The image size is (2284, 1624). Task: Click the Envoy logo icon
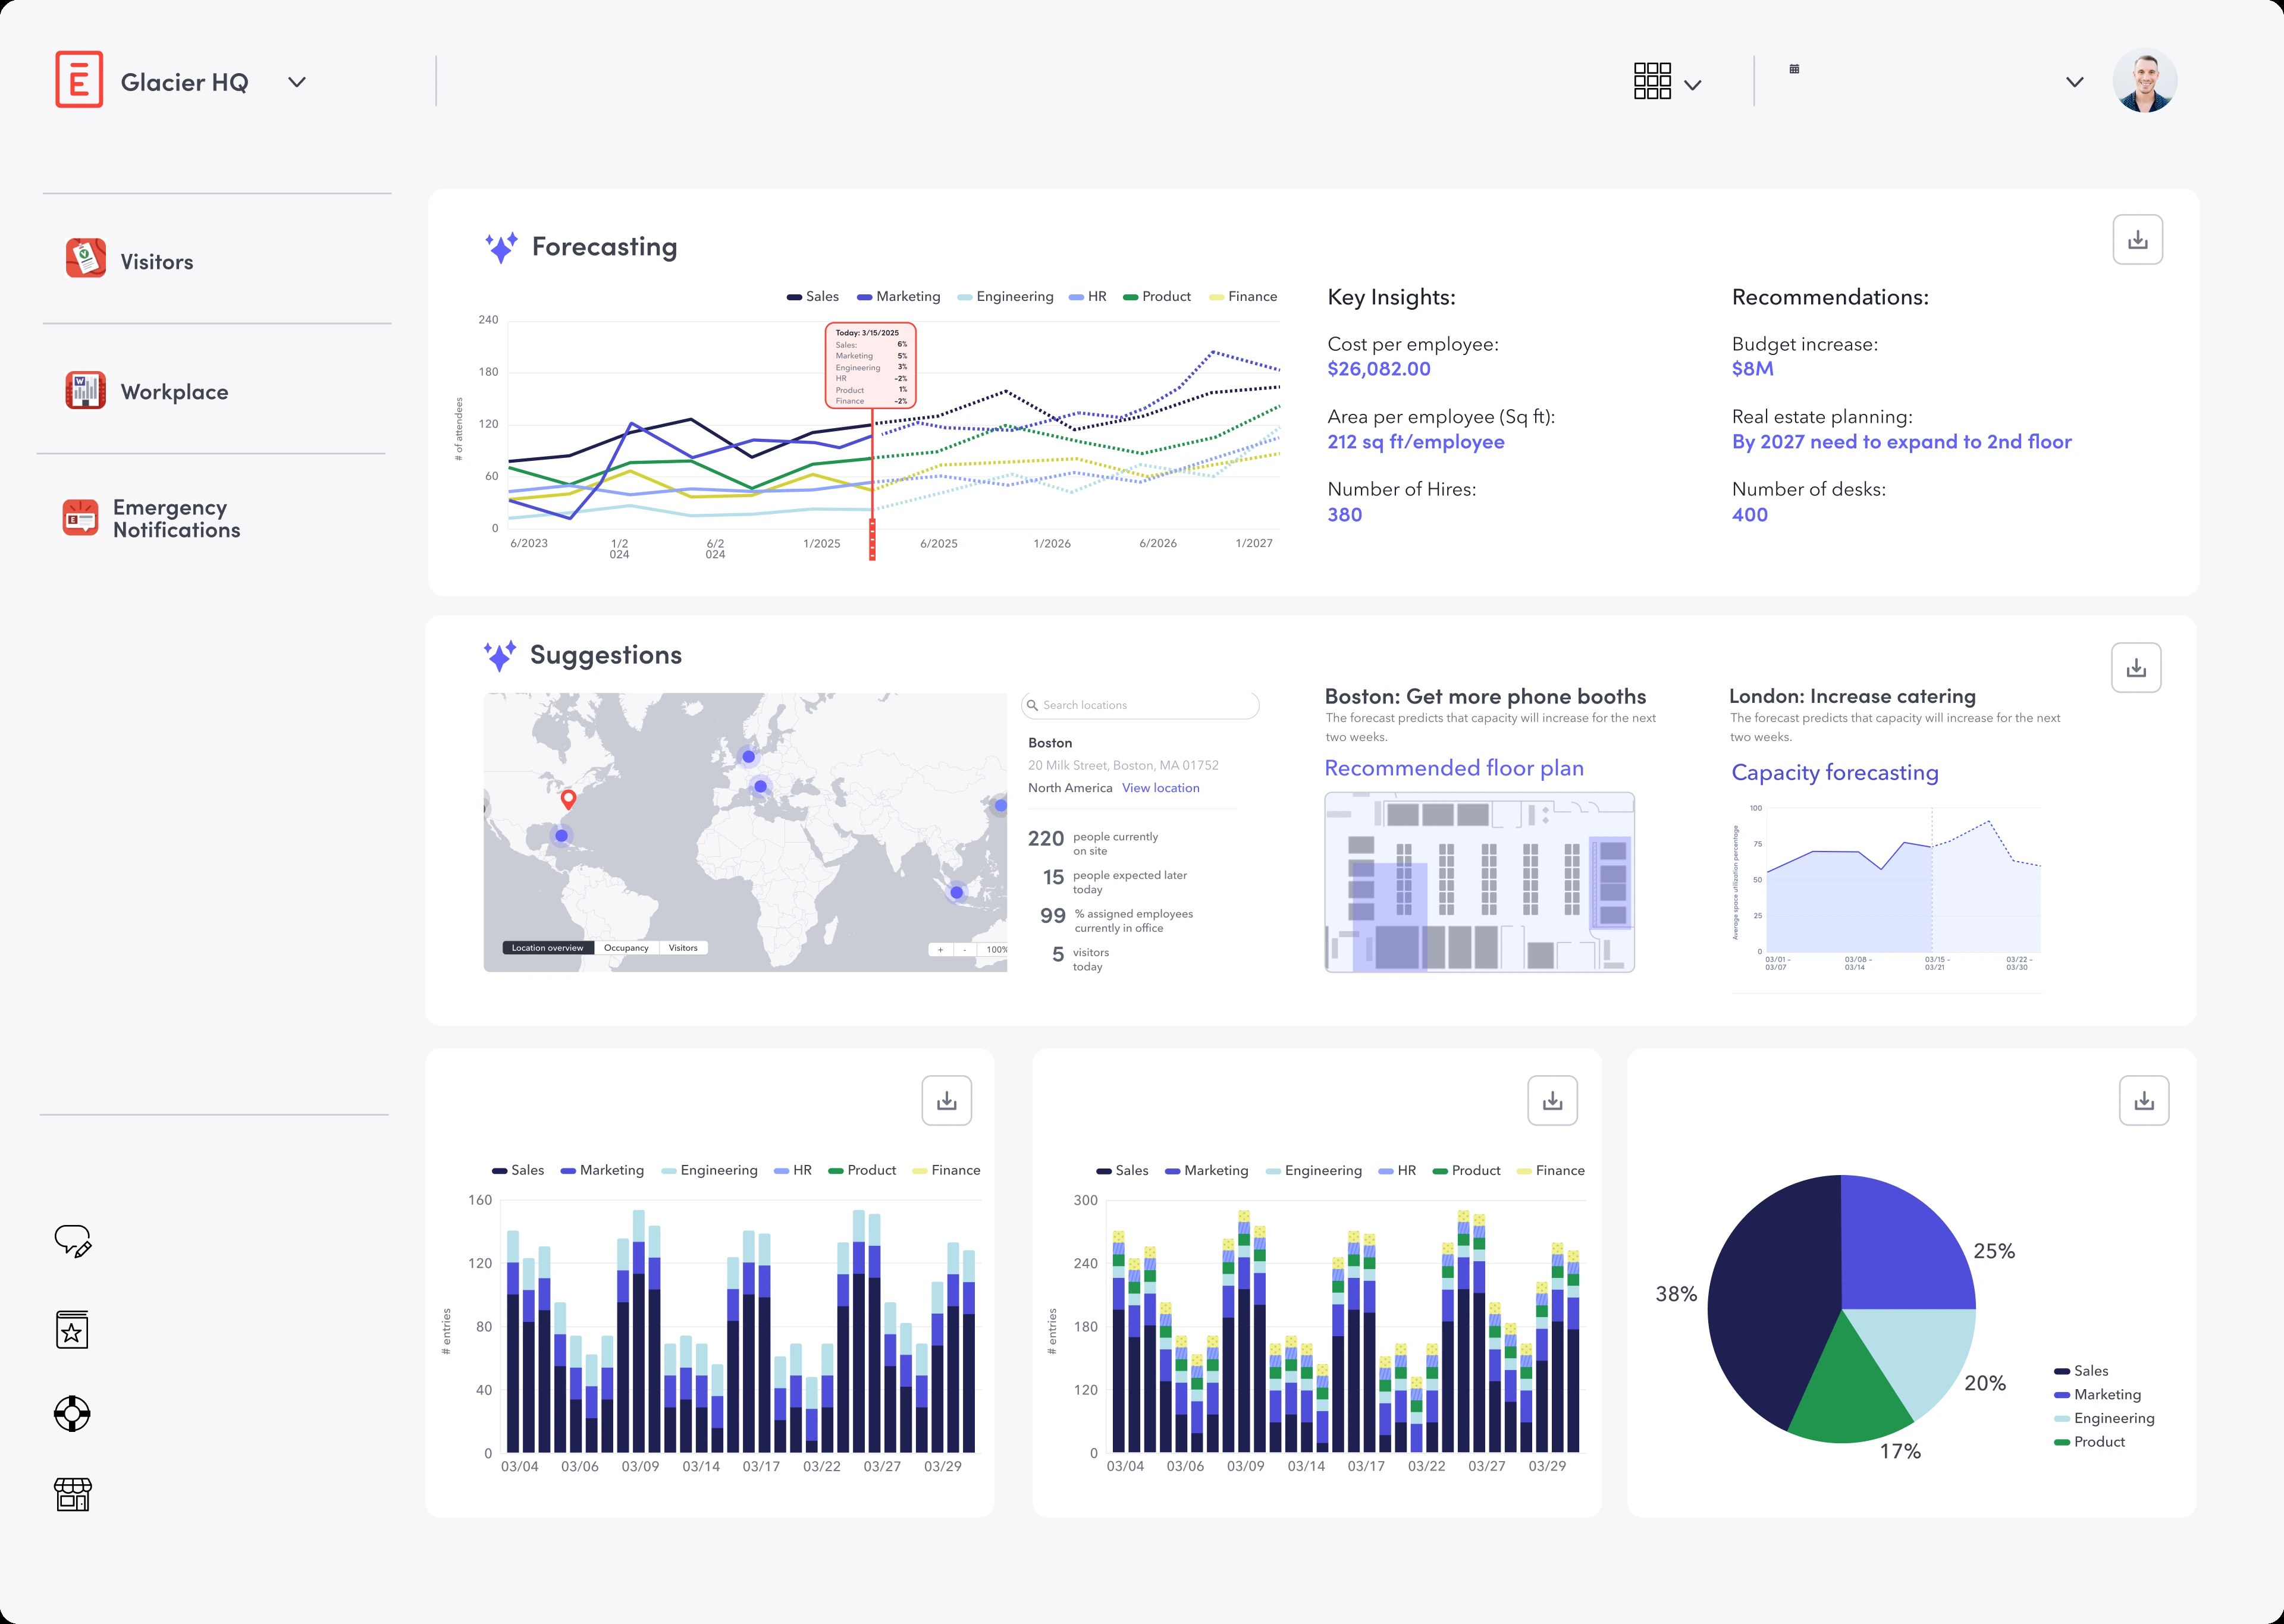click(79, 79)
